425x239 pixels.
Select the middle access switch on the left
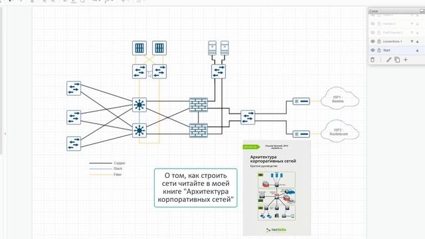pos(74,118)
